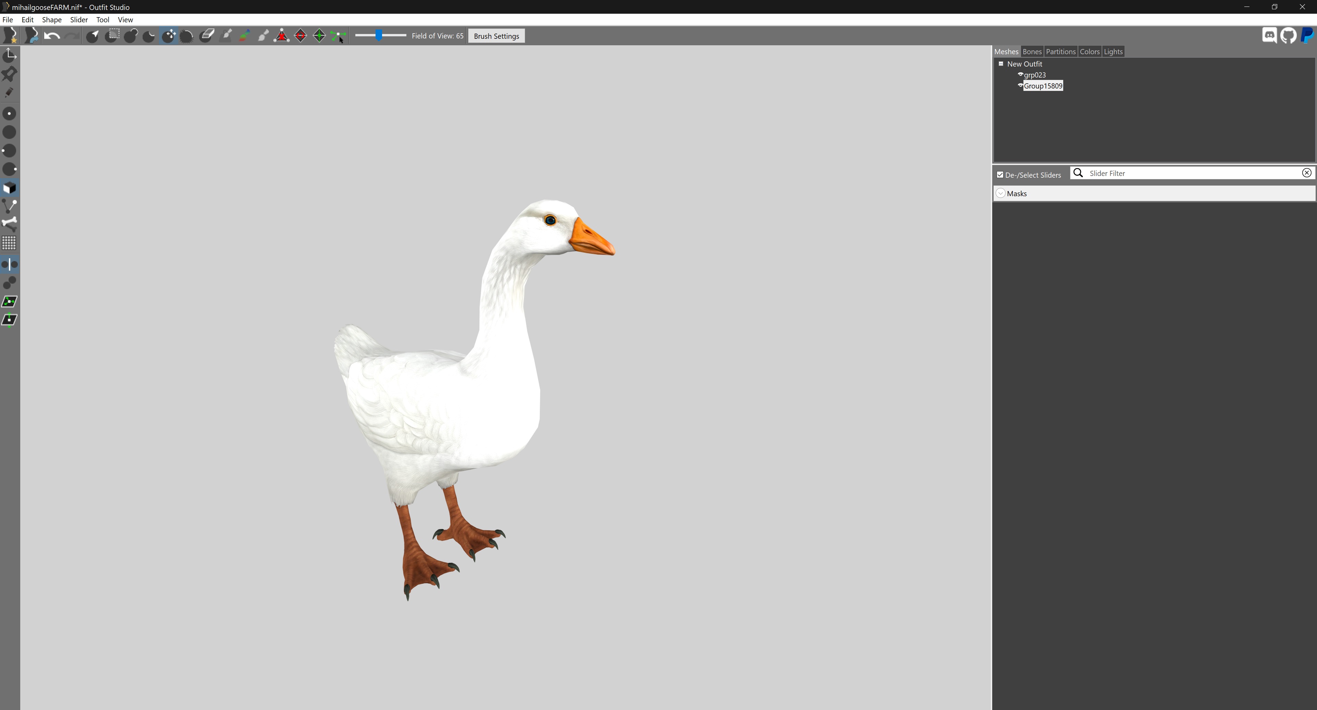This screenshot has width=1317, height=710.
Task: Toggle bone display with the bone icon
Action: click(10, 224)
